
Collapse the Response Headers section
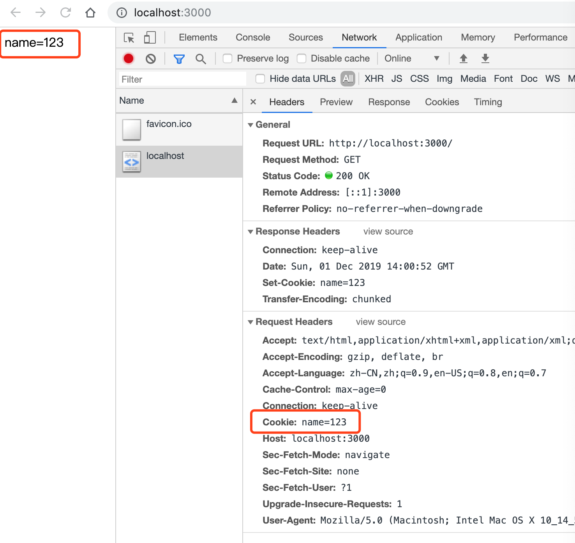coord(250,232)
